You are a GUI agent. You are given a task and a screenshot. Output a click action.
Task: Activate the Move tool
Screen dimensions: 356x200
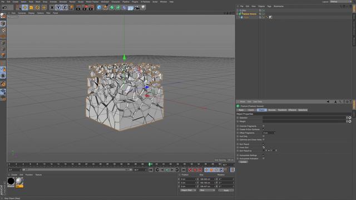click(24, 7)
